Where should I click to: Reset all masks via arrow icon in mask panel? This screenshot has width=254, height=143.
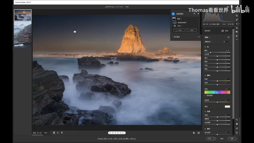coord(194,14)
